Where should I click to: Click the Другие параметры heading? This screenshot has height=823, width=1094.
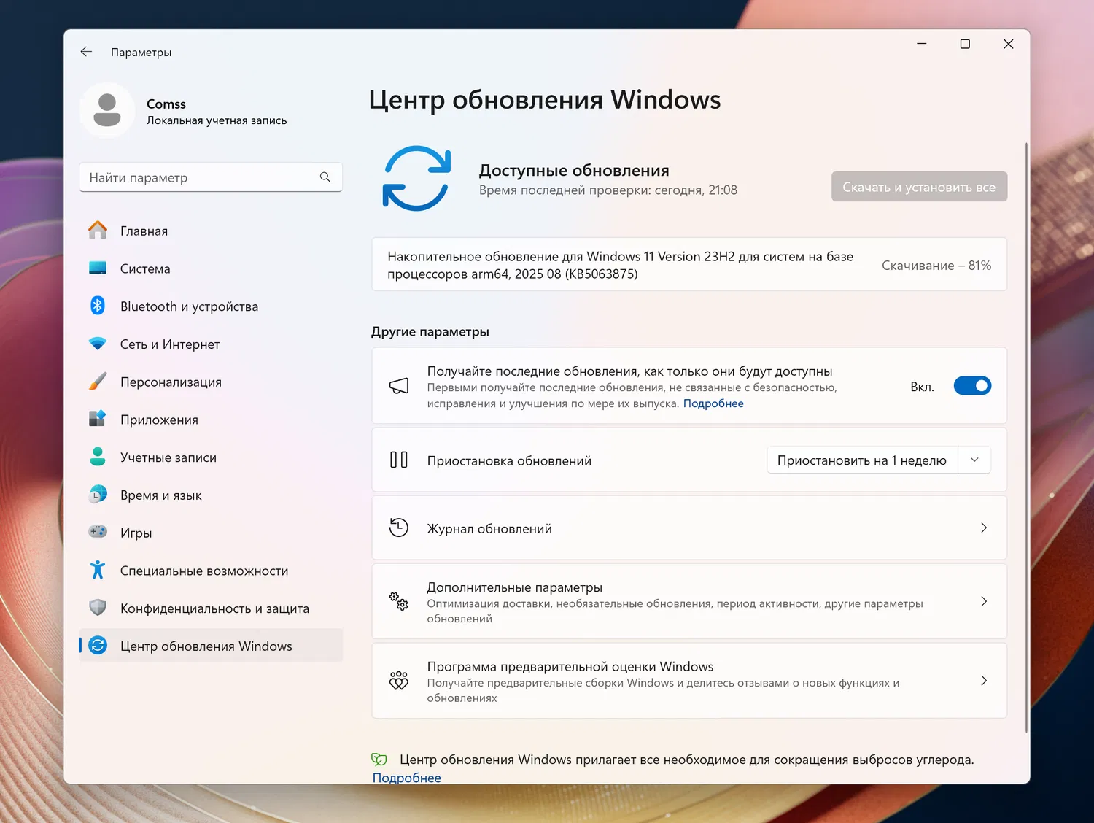430,332
